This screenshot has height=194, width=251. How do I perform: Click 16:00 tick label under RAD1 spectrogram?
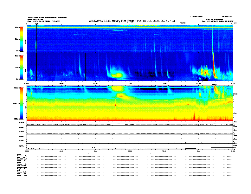164,83
